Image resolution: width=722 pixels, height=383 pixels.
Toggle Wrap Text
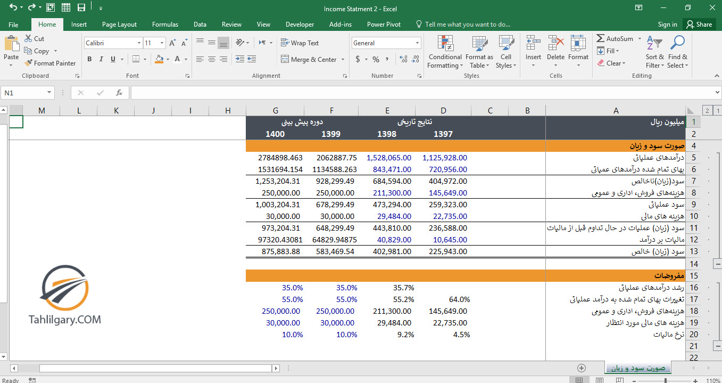(x=300, y=43)
